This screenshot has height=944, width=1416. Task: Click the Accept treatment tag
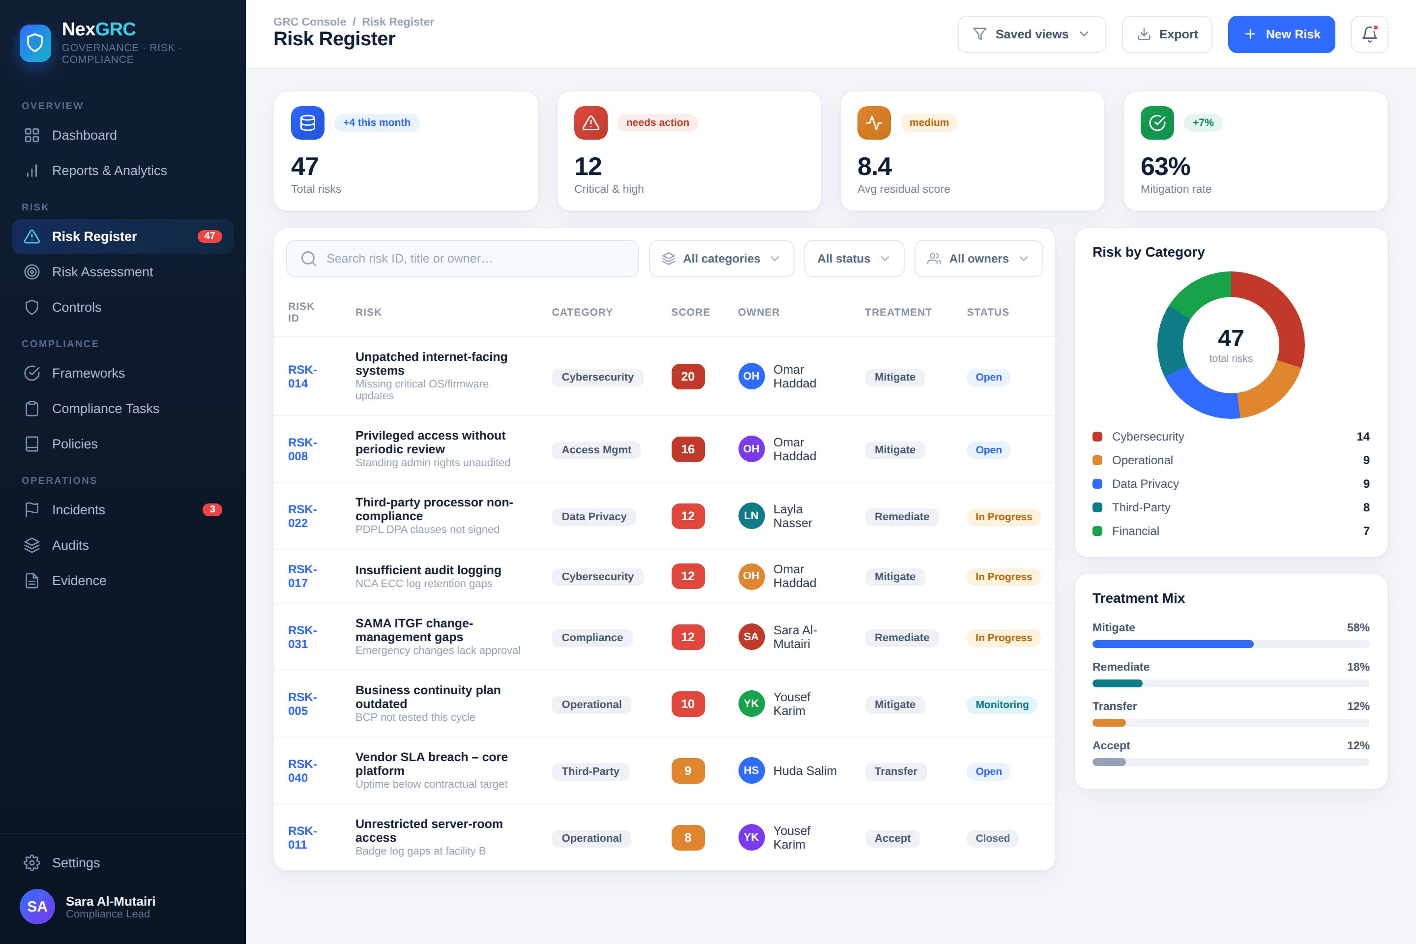point(893,839)
